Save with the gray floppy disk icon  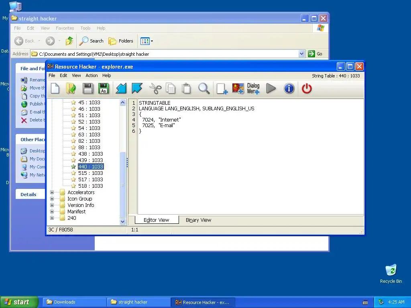click(88, 89)
